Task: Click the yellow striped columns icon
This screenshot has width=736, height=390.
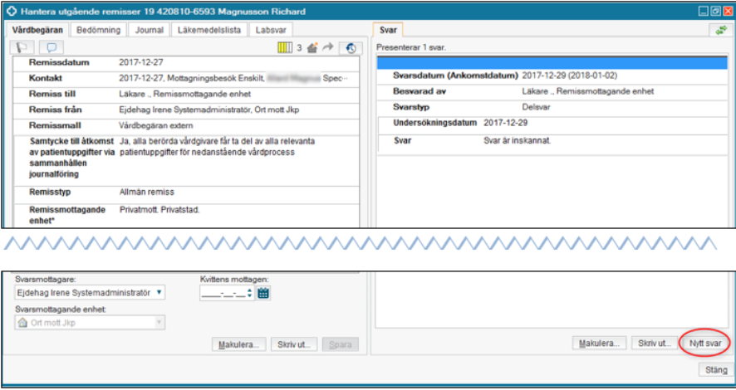Action: (285, 48)
